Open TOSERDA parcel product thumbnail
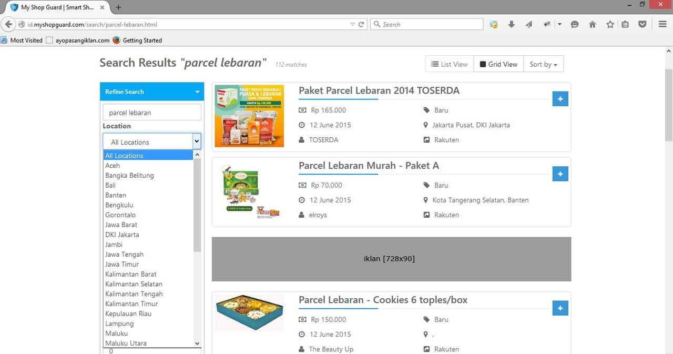 (x=249, y=116)
